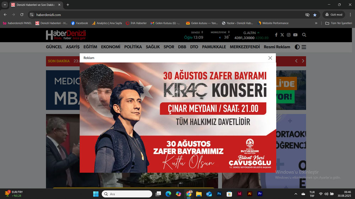
Task: Open the X (Twitter) social icon
Action: click(x=282, y=35)
